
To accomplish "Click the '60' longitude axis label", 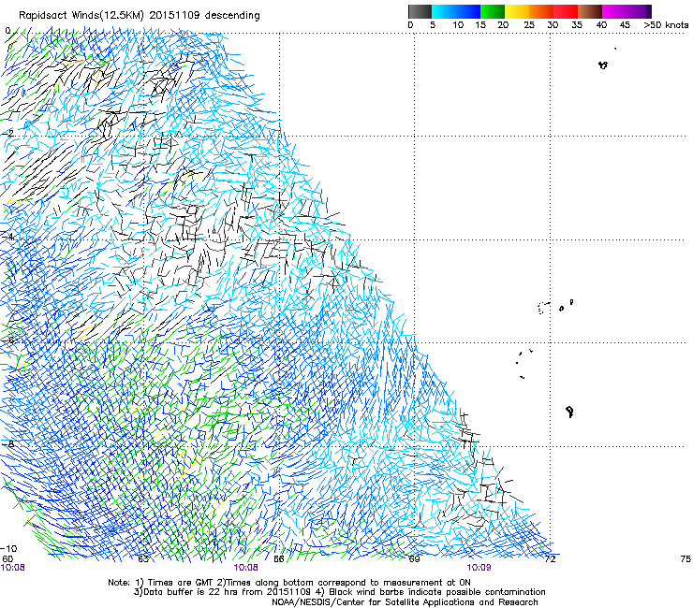I will [x=7, y=559].
